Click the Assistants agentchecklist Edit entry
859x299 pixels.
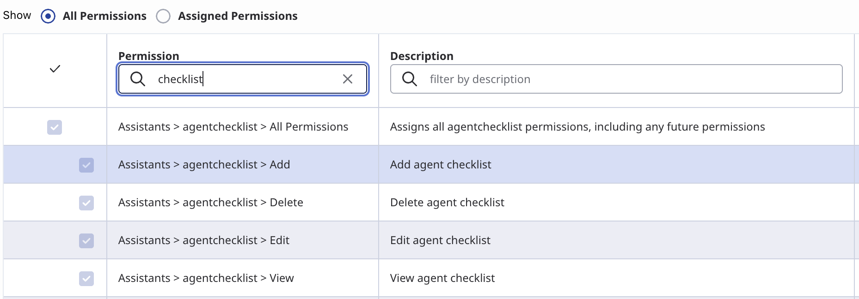(203, 240)
